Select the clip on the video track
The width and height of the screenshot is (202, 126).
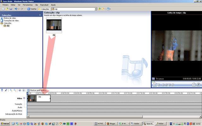[x=39, y=98]
